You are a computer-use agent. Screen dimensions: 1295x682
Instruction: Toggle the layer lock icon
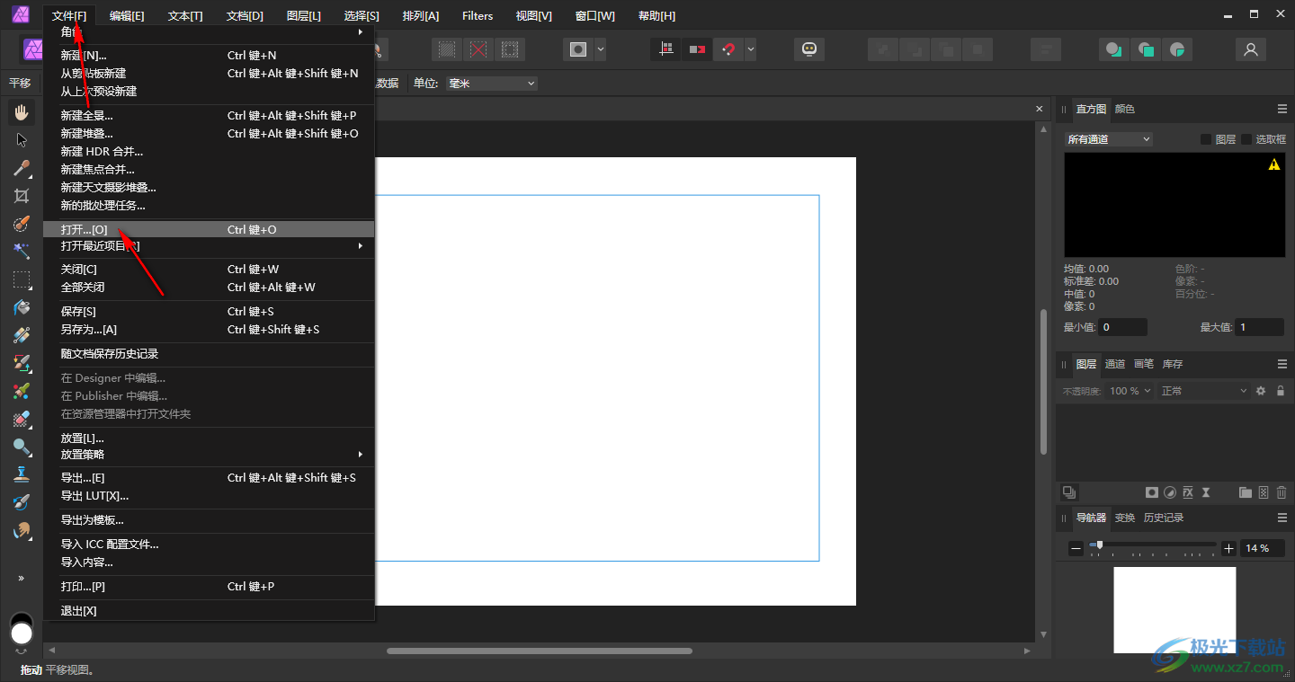(x=1281, y=391)
